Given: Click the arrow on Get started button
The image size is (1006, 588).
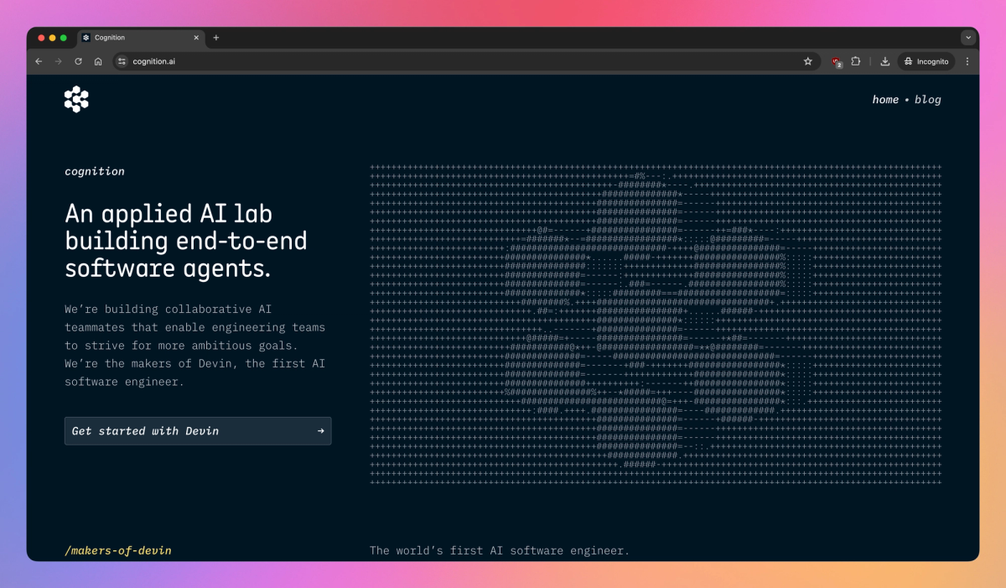Looking at the screenshot, I should pos(320,431).
